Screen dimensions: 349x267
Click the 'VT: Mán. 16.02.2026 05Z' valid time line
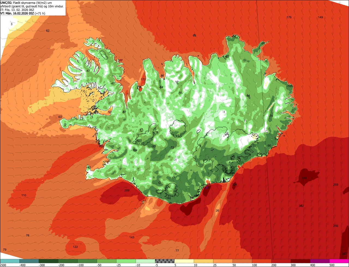click(x=23, y=13)
